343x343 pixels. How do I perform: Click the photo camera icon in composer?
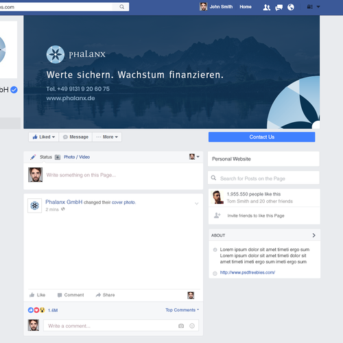[58, 157]
